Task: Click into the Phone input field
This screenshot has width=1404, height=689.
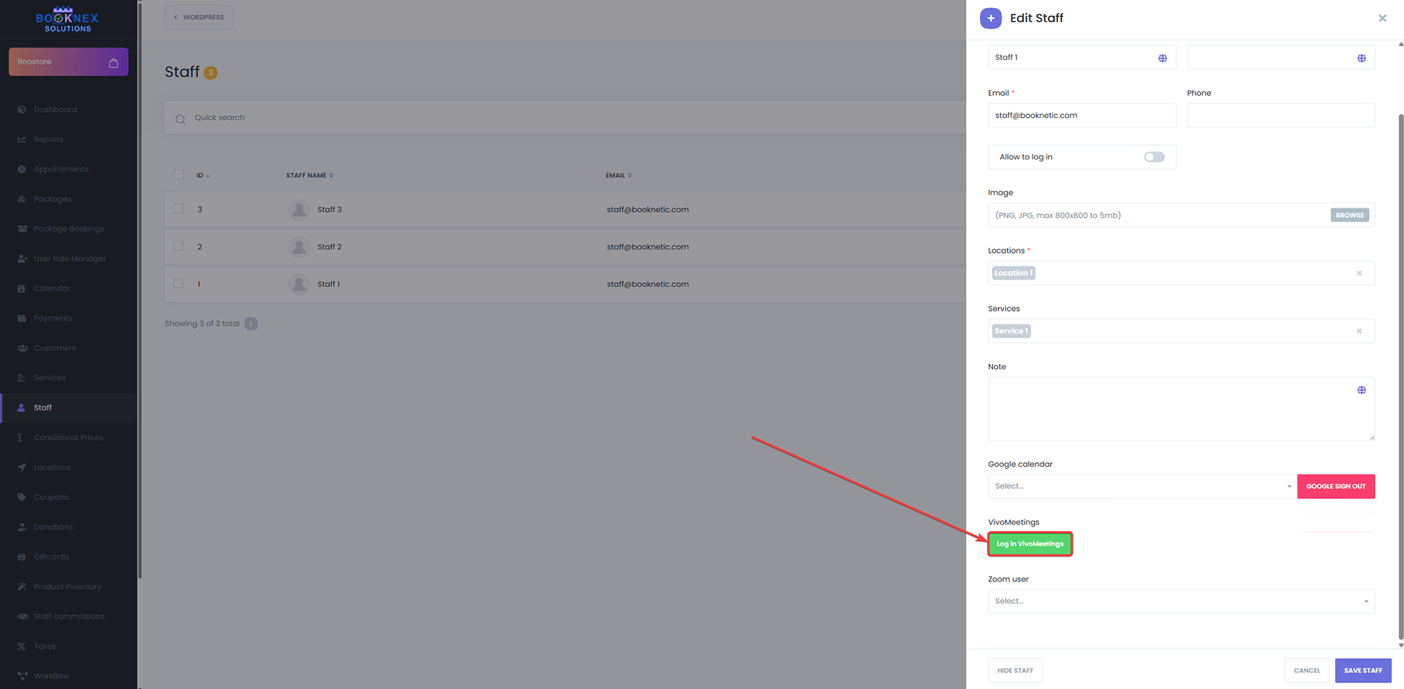Action: [x=1280, y=116]
